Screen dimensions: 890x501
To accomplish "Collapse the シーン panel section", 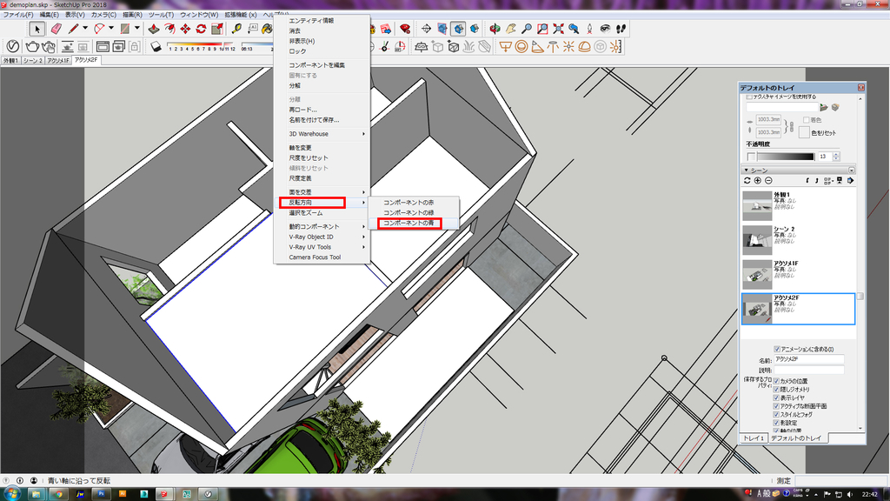I will (x=747, y=170).
